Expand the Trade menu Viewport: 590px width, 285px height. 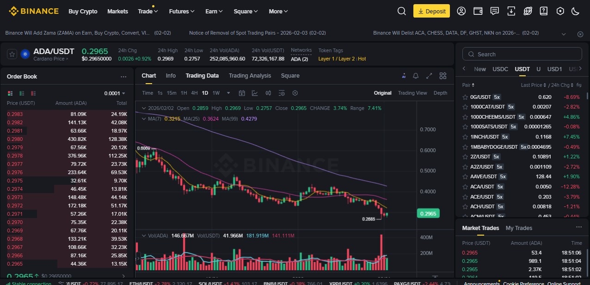148,11
